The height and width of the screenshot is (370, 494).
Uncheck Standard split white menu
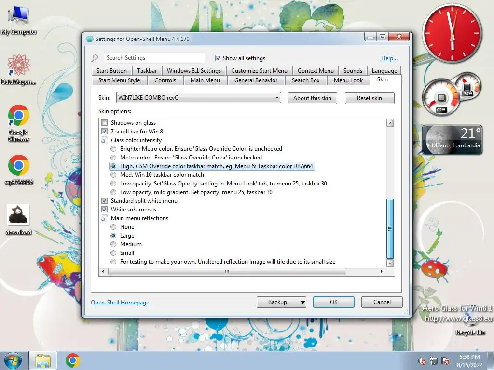[x=105, y=201]
